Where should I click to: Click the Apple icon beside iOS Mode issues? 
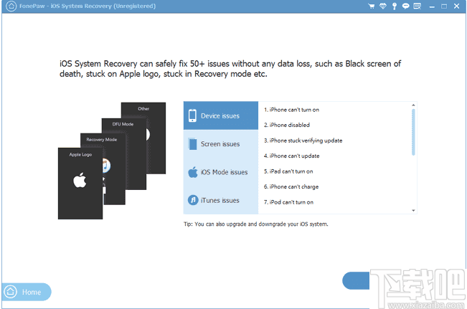click(x=193, y=172)
